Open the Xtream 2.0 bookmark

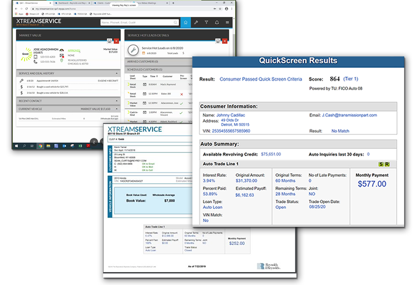(32, 14)
